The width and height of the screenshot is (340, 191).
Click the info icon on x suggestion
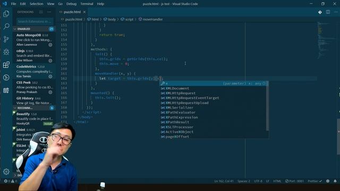264,83
